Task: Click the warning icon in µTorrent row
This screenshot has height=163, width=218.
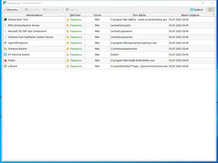Action: point(68,66)
